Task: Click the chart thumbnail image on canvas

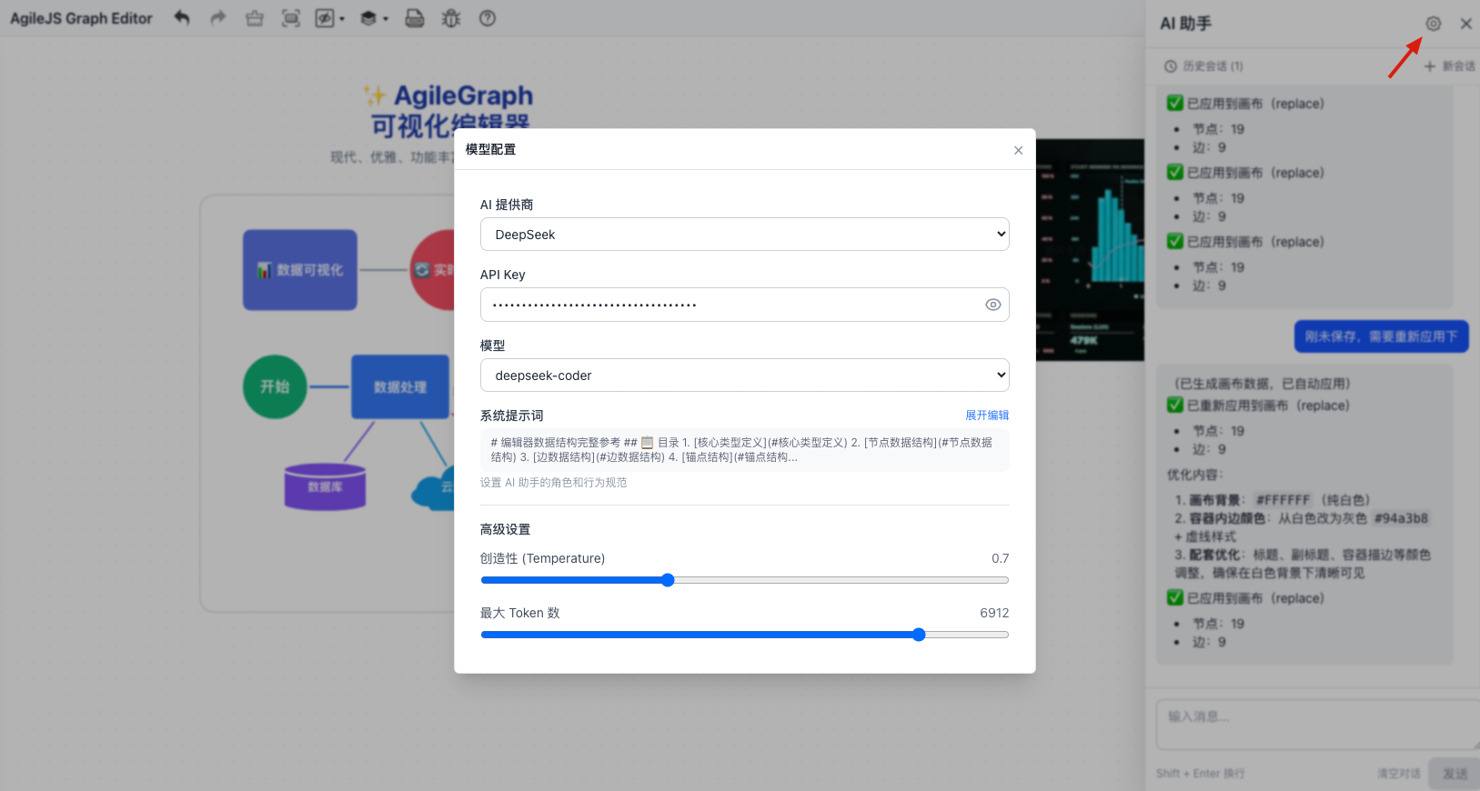Action: [x=1090, y=250]
